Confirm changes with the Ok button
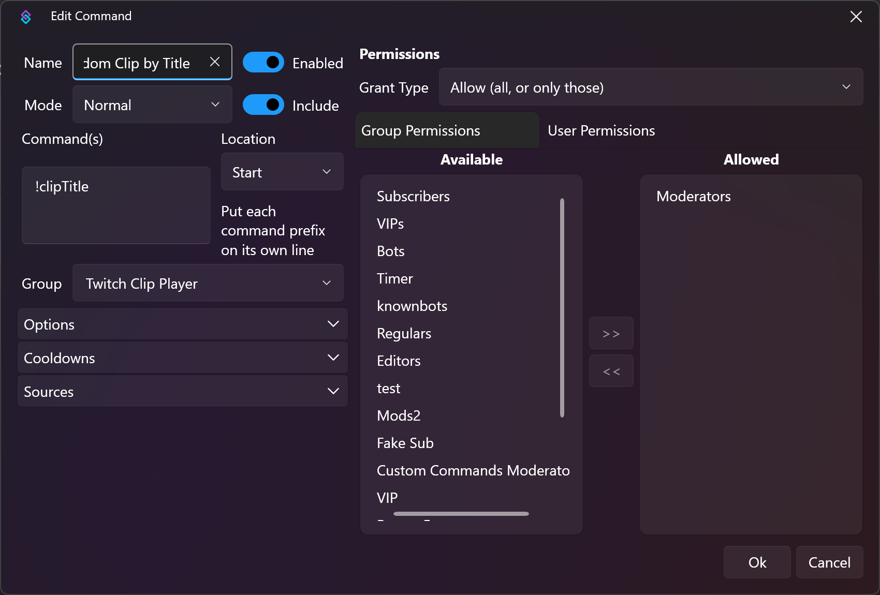The image size is (880, 595). (757, 562)
